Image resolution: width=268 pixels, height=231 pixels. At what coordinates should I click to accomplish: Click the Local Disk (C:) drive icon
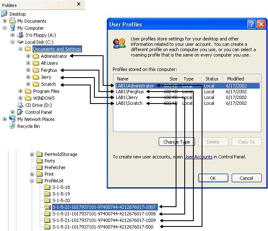point(20,42)
